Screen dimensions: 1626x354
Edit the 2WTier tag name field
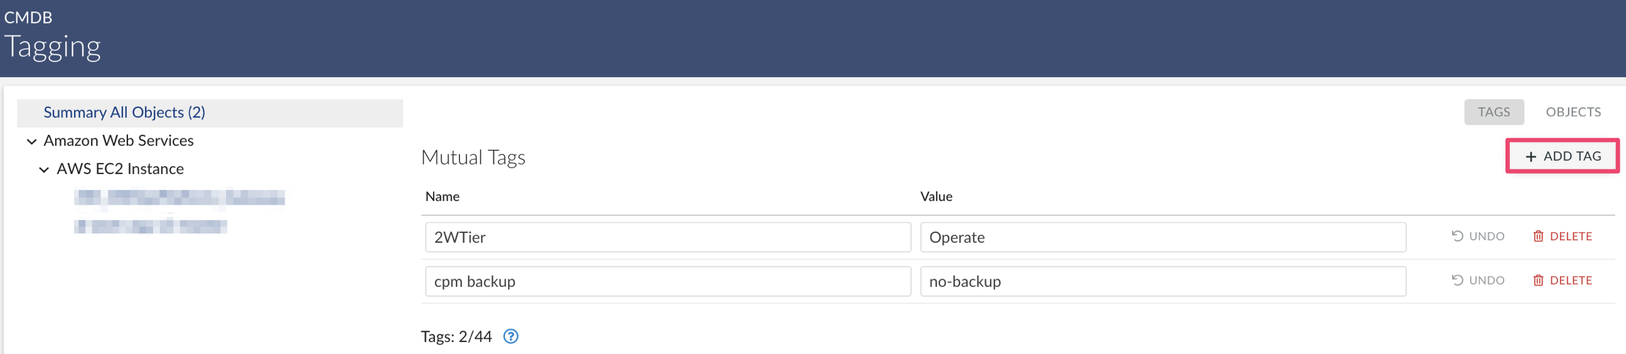pyautogui.click(x=668, y=237)
